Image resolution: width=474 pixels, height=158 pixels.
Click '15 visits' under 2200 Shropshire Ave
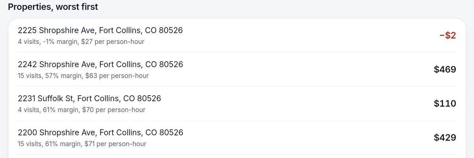(30, 144)
